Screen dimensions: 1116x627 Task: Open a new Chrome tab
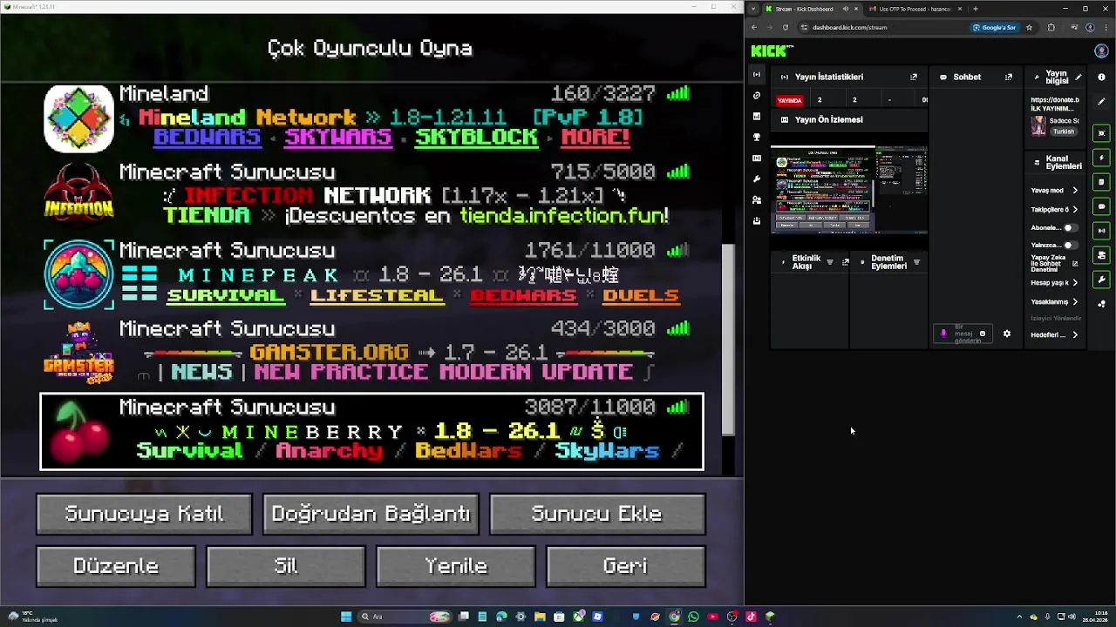976,9
